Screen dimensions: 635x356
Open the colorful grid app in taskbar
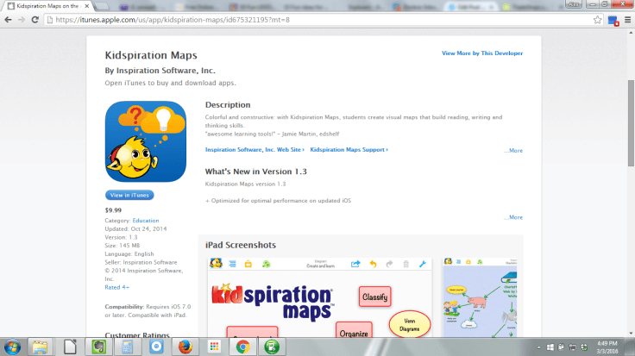214,347
